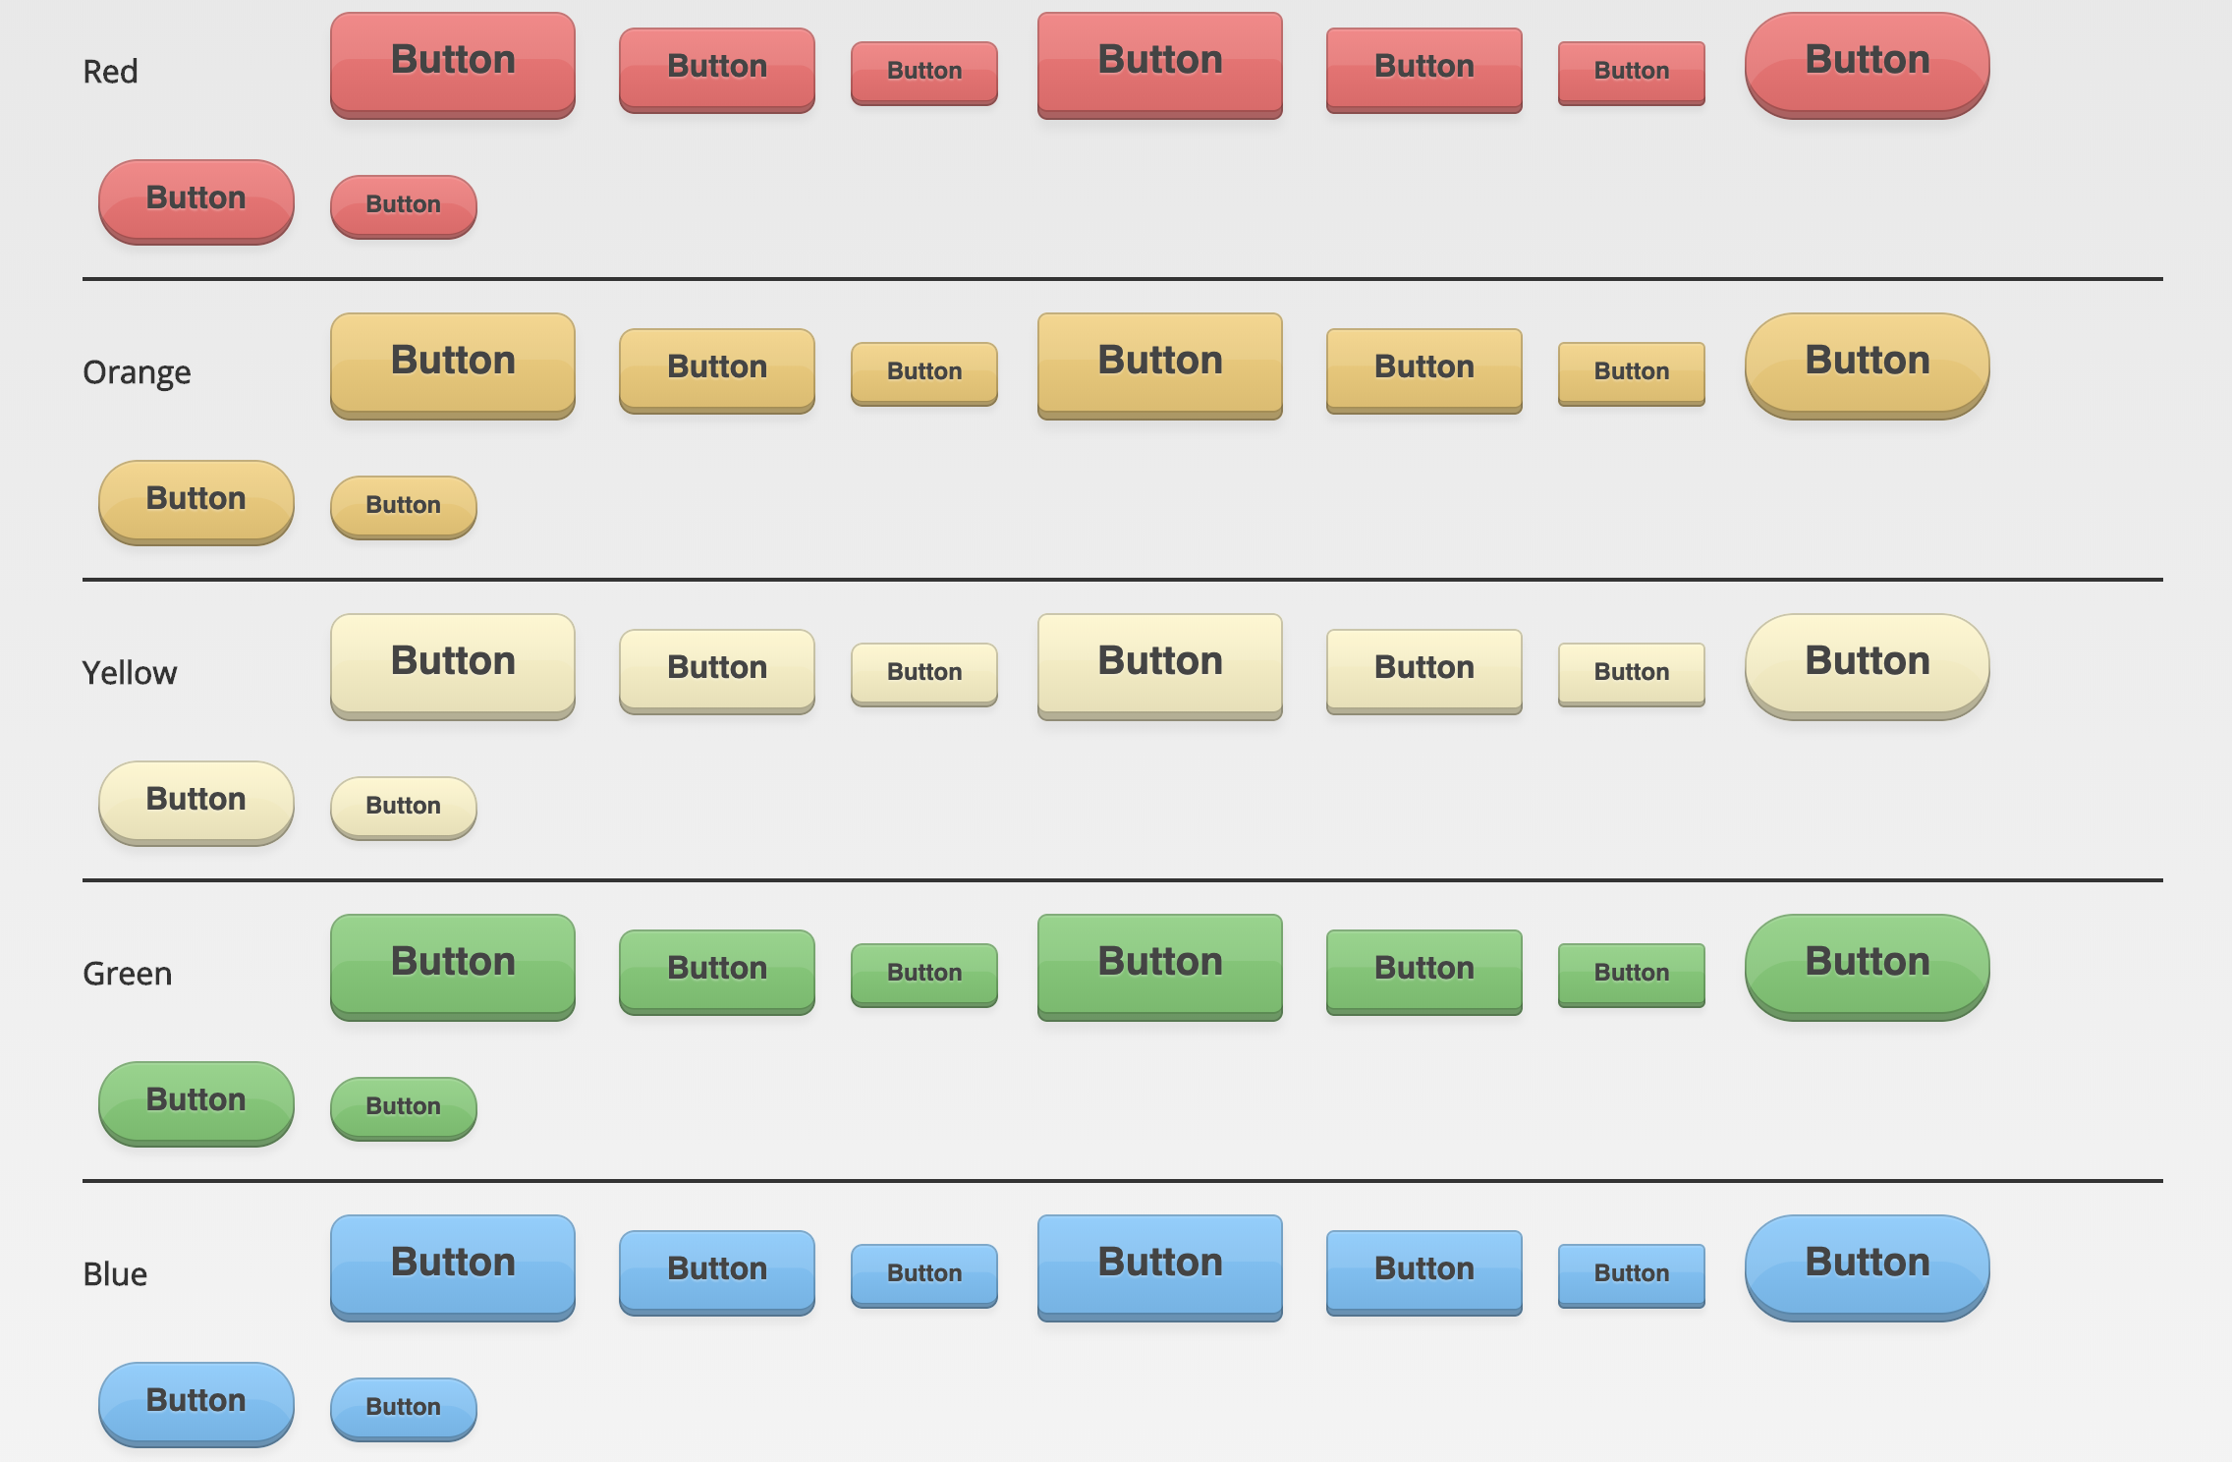Screen dimensions: 2232x1462
Task: Click the medium pill-shaped green Button
Action: pos(196,1103)
